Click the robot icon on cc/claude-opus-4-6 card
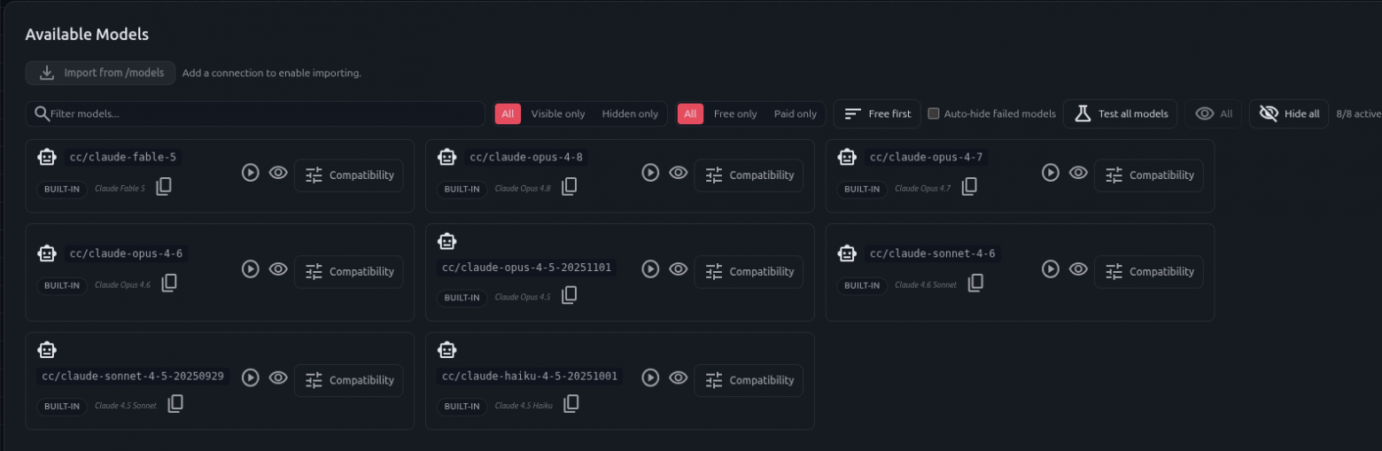Viewport: 1382px width, 451px height. pos(47,254)
